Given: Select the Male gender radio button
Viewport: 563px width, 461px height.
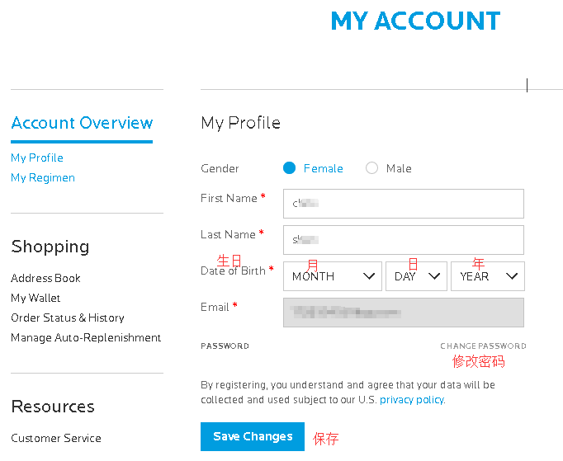Looking at the screenshot, I should coord(371,168).
